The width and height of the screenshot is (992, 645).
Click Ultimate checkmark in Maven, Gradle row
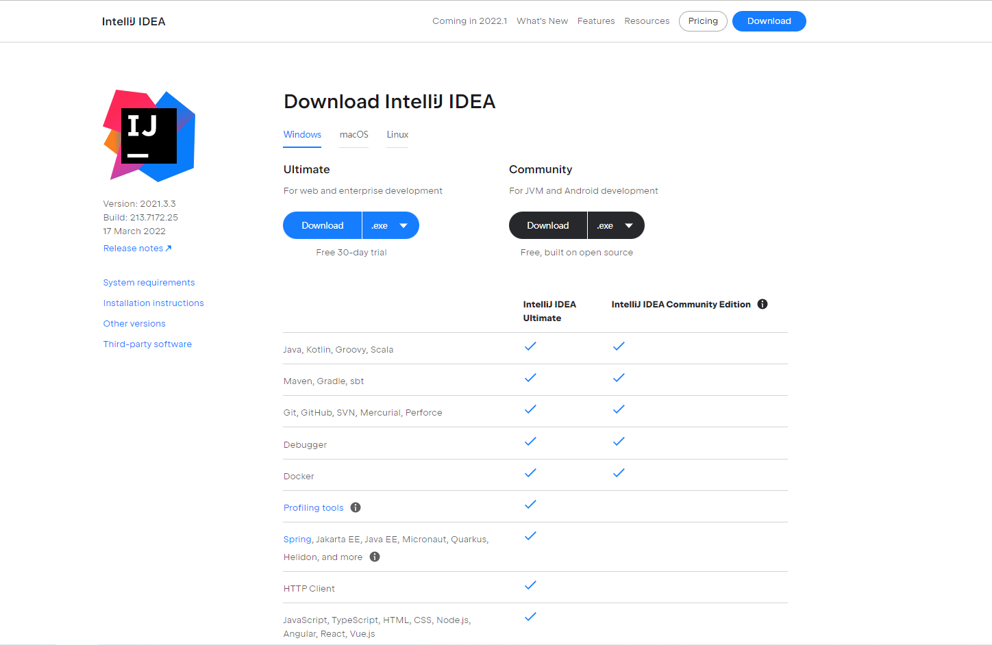pos(530,378)
